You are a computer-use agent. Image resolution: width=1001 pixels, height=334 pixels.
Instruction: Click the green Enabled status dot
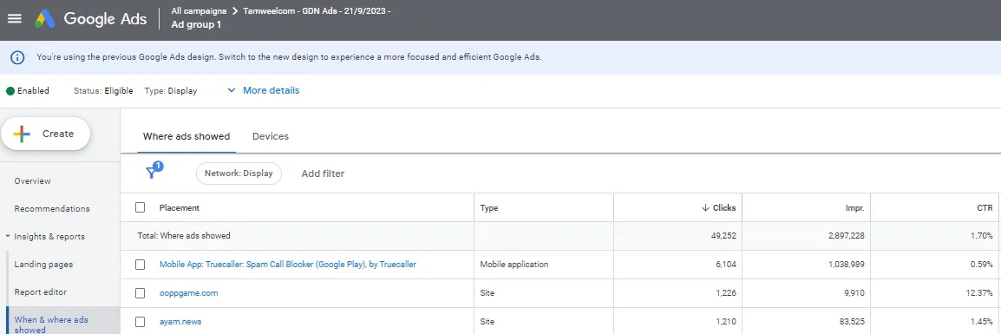(10, 91)
